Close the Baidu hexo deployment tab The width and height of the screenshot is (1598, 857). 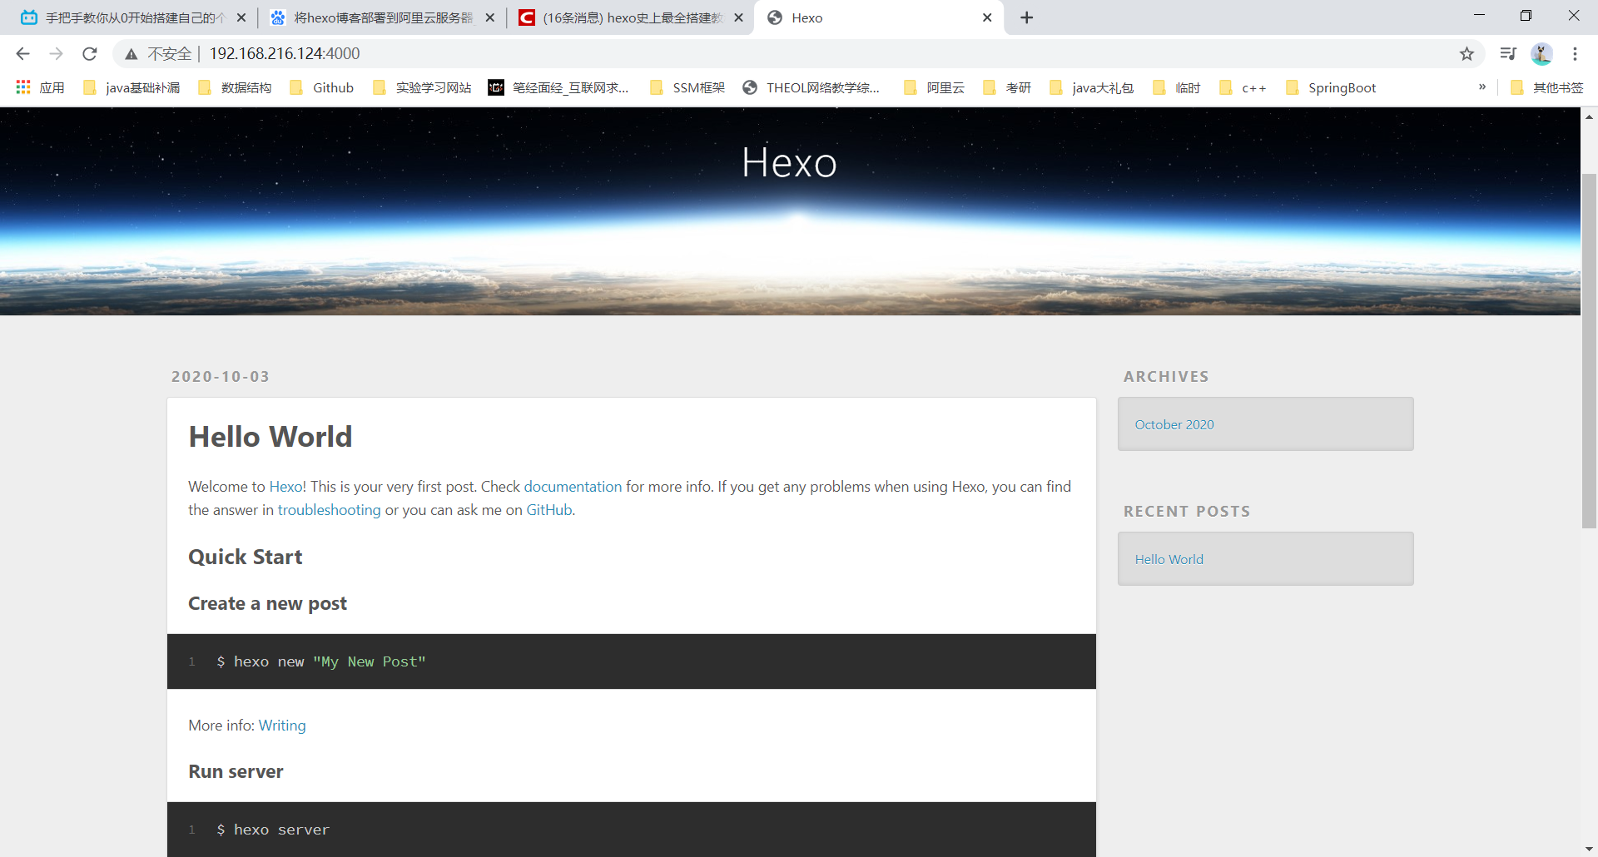(x=490, y=17)
